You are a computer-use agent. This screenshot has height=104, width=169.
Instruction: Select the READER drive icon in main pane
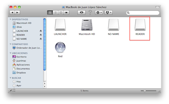point(140,25)
